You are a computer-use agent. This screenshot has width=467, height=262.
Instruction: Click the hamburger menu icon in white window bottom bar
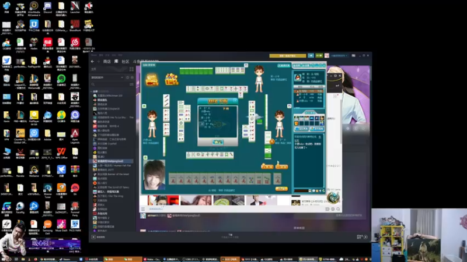143,209
